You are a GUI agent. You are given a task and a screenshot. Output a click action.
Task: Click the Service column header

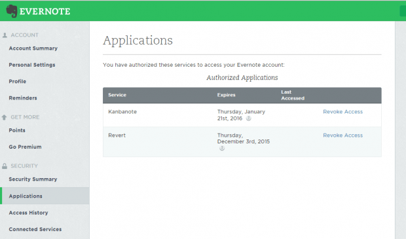(x=117, y=95)
